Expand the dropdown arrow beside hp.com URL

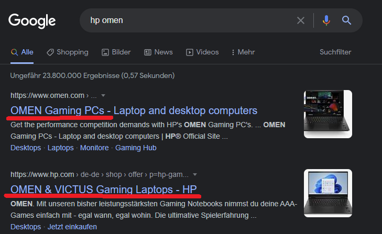coord(194,175)
